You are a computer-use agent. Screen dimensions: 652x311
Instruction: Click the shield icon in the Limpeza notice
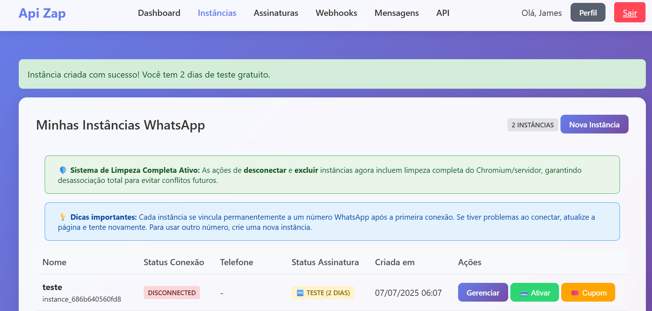click(63, 170)
